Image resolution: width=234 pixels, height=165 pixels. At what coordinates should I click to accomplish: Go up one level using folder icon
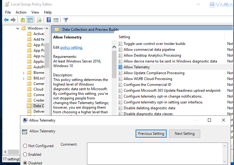[x=22, y=20]
